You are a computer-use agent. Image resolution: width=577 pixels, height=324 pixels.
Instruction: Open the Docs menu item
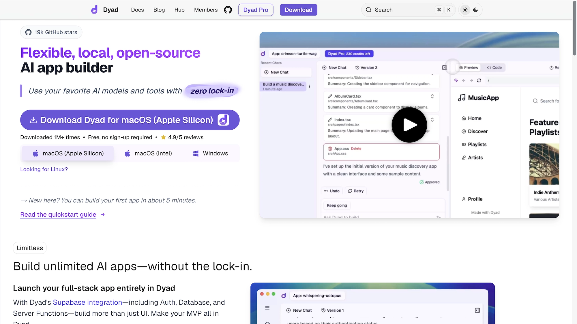(x=137, y=10)
